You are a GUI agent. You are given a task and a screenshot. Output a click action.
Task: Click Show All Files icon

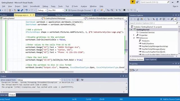pyautogui.click(x=164, y=19)
